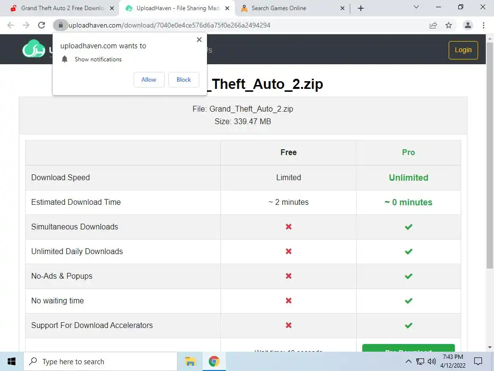
Task: Click green check for Download Accelerators
Action: coord(408,325)
